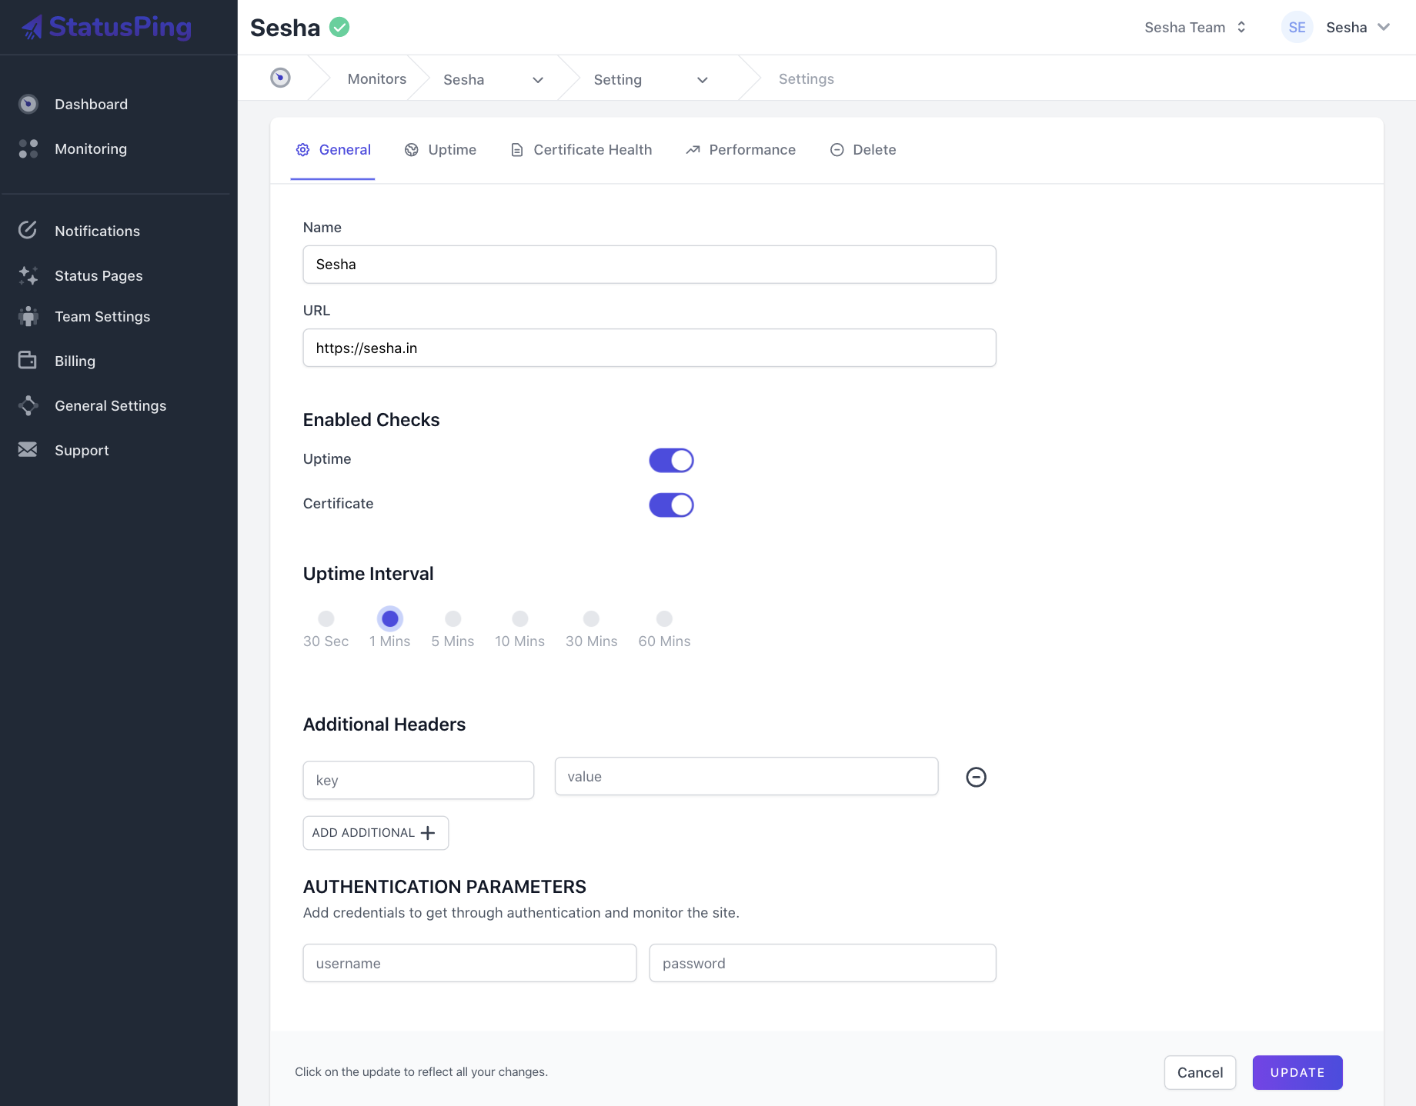1416x1106 pixels.
Task: Click the green verified check badge beside Sesha
Action: [339, 27]
